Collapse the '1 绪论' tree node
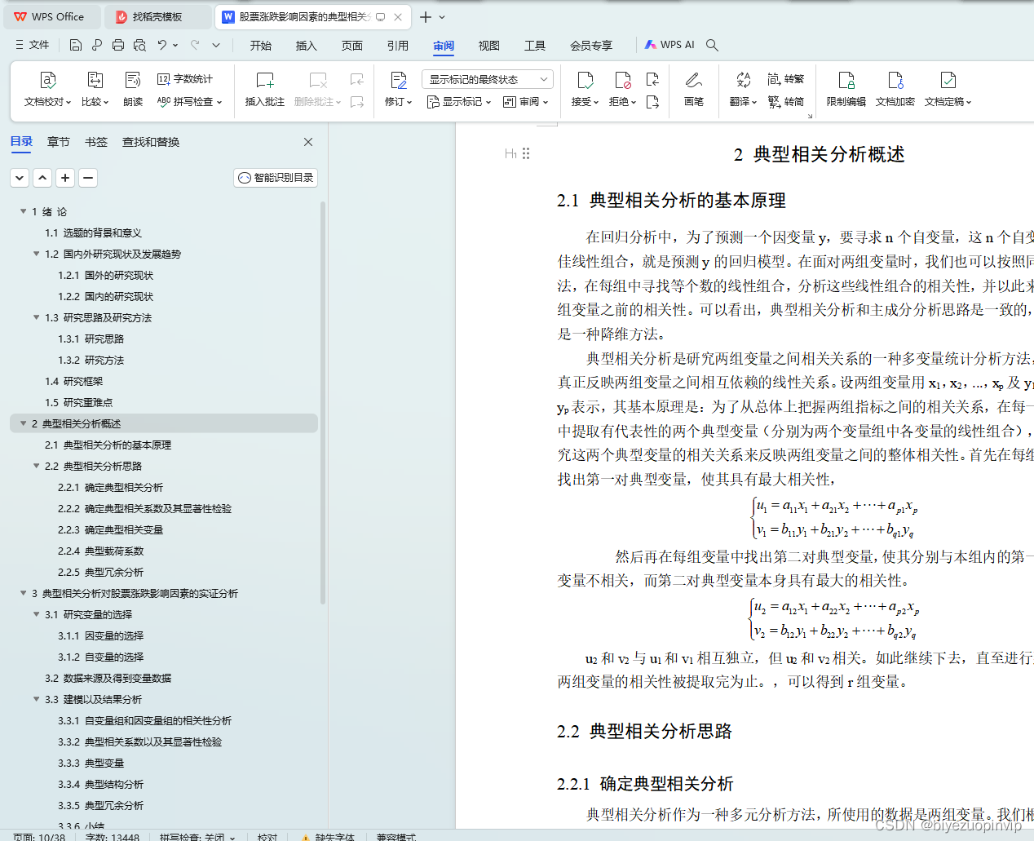Image resolution: width=1034 pixels, height=841 pixels. coord(23,211)
